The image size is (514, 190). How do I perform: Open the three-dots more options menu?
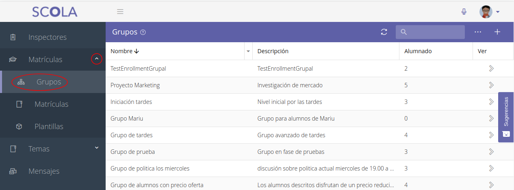tap(478, 32)
